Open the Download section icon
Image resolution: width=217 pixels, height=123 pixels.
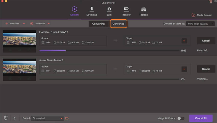click(x=92, y=9)
